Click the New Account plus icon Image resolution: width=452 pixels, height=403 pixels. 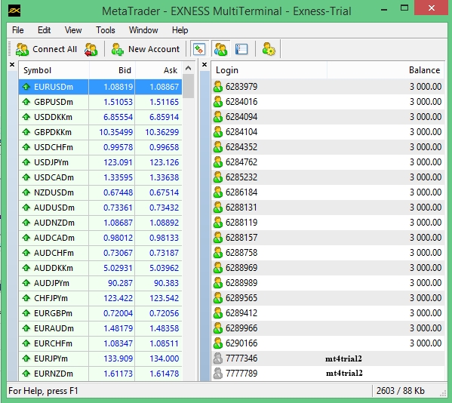117,49
